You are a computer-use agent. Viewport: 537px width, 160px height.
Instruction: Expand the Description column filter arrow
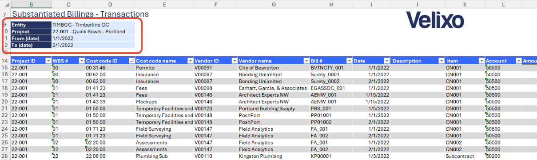tap(441, 61)
